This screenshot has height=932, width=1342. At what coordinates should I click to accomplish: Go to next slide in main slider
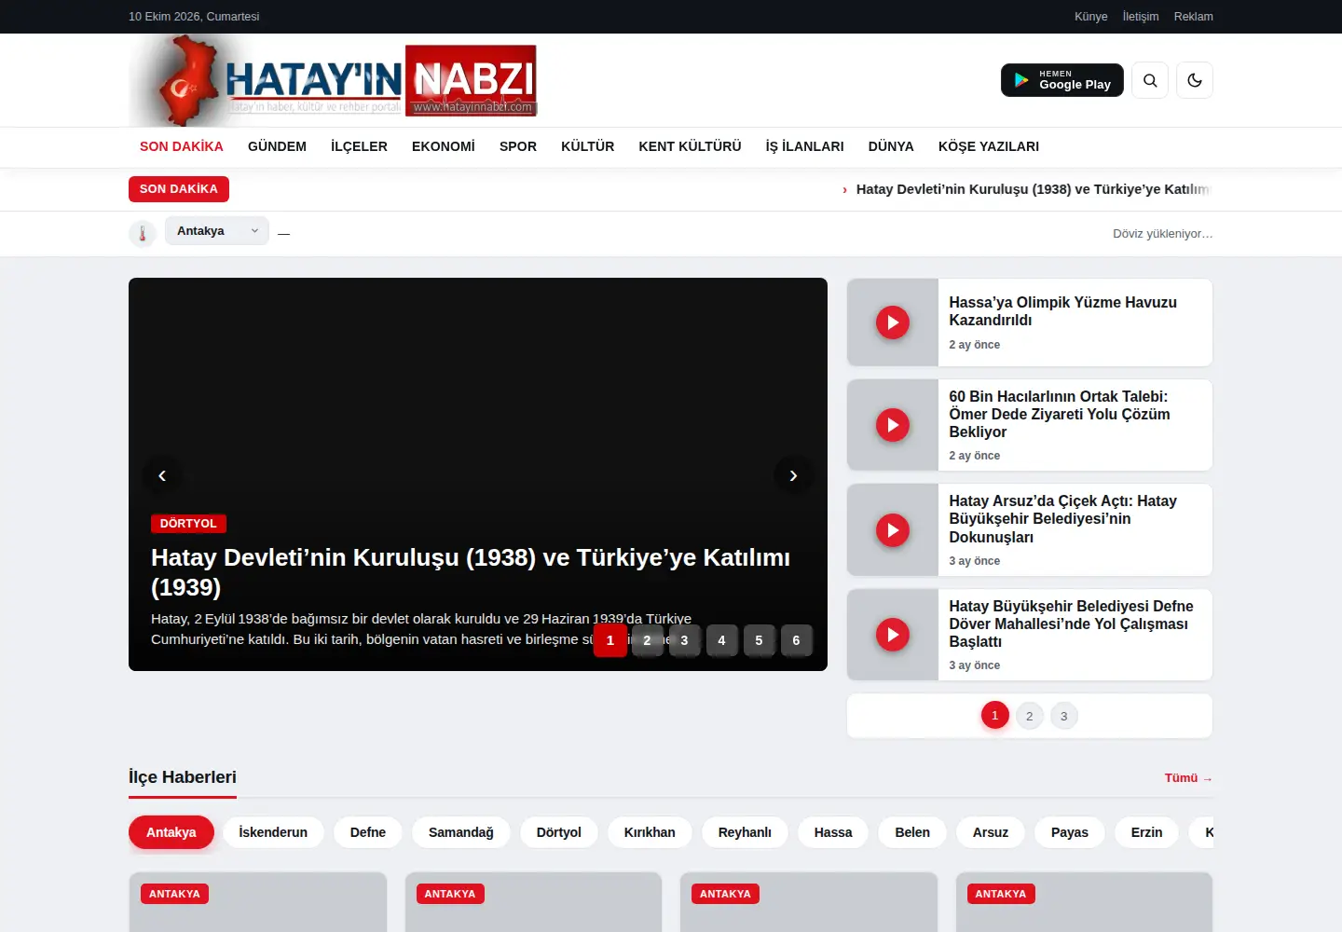pos(793,475)
